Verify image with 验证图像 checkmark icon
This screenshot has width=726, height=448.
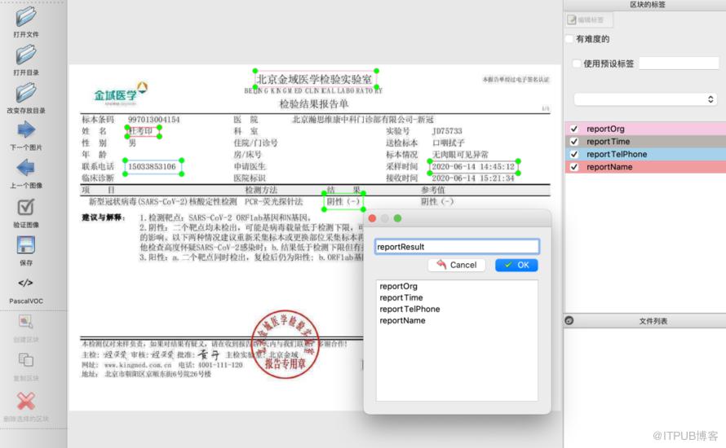coord(26,207)
